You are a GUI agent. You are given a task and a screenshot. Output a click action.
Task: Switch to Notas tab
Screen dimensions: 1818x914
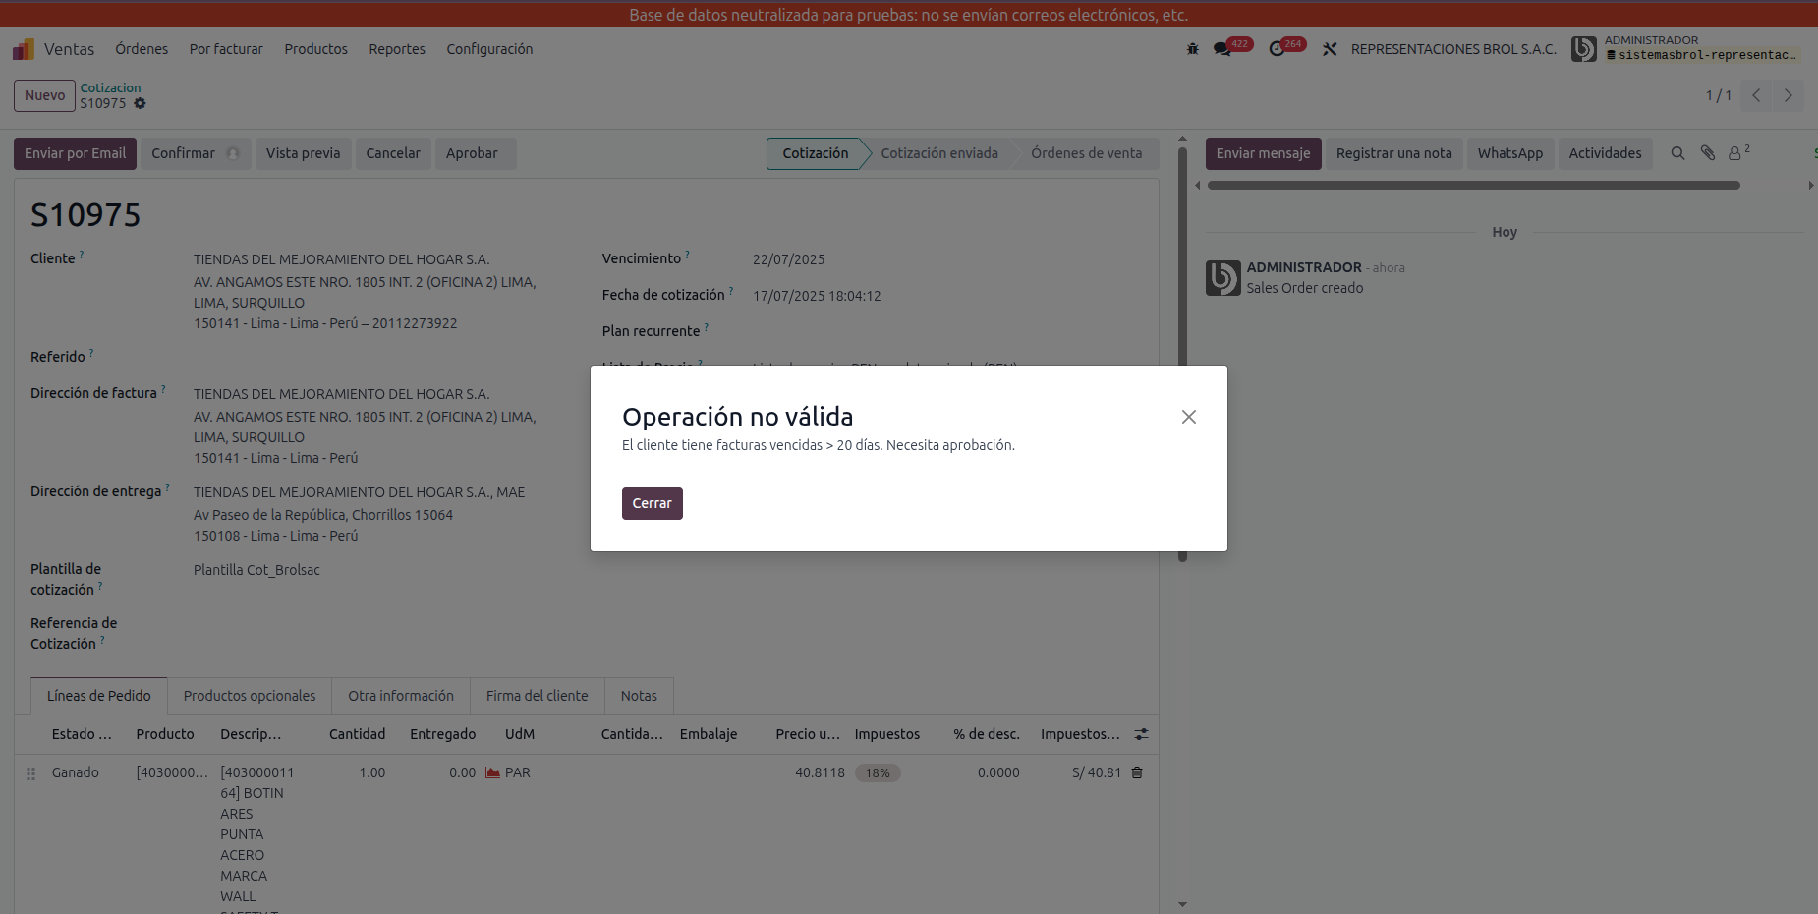pyautogui.click(x=639, y=696)
